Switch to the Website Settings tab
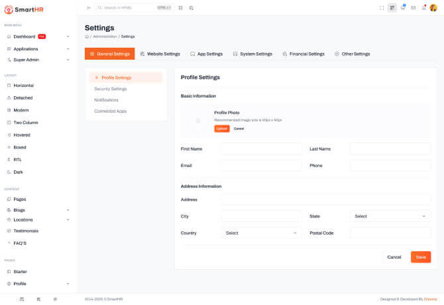Viewport: 444px width, 305px height. (160, 54)
